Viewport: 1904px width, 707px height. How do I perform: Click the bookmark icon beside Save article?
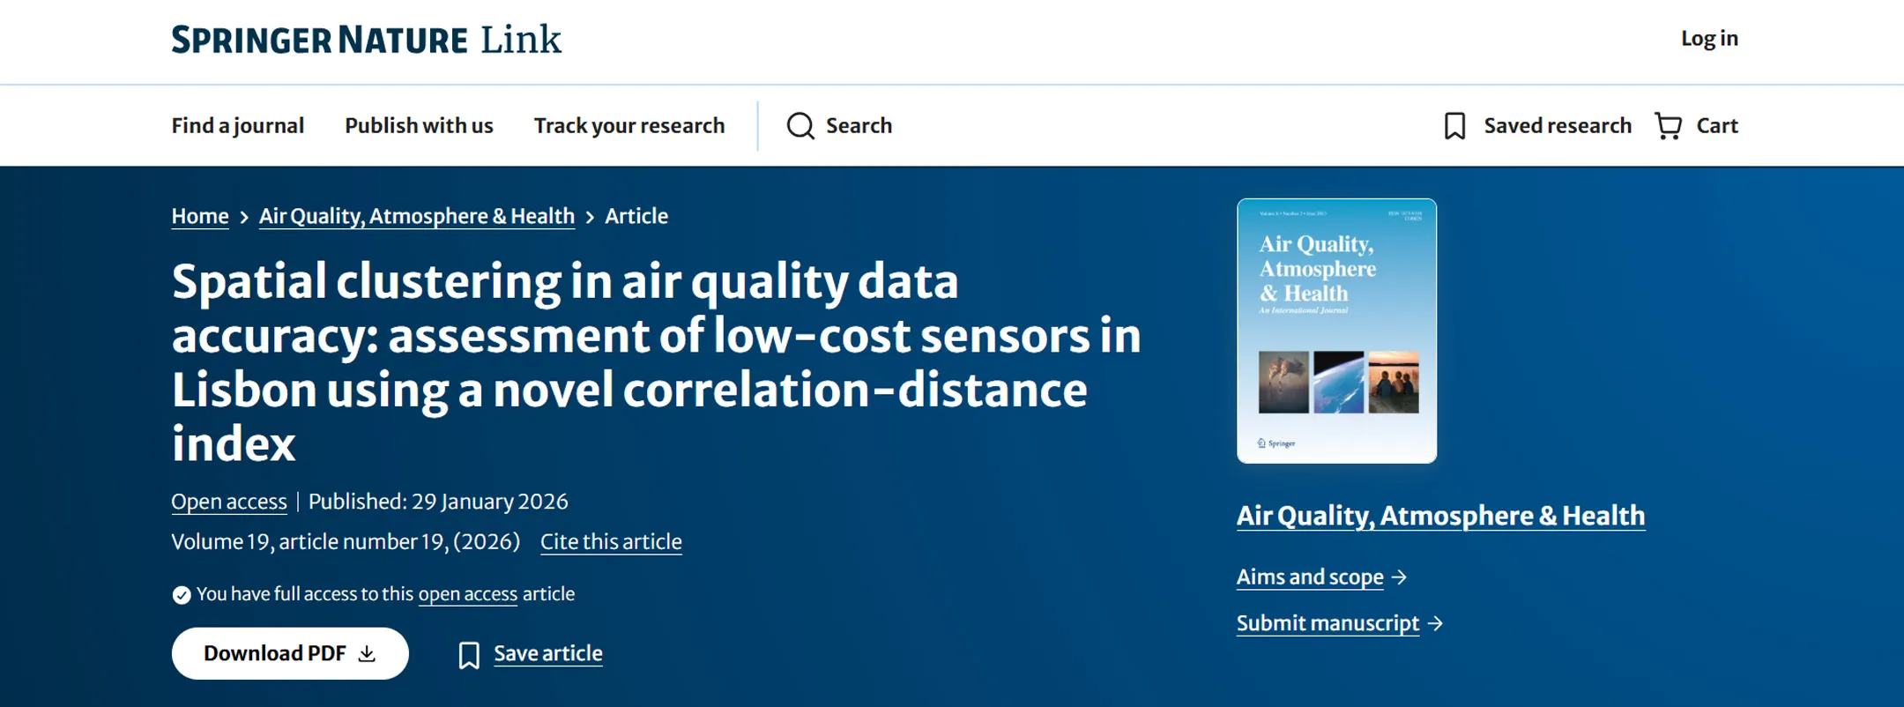tap(469, 655)
